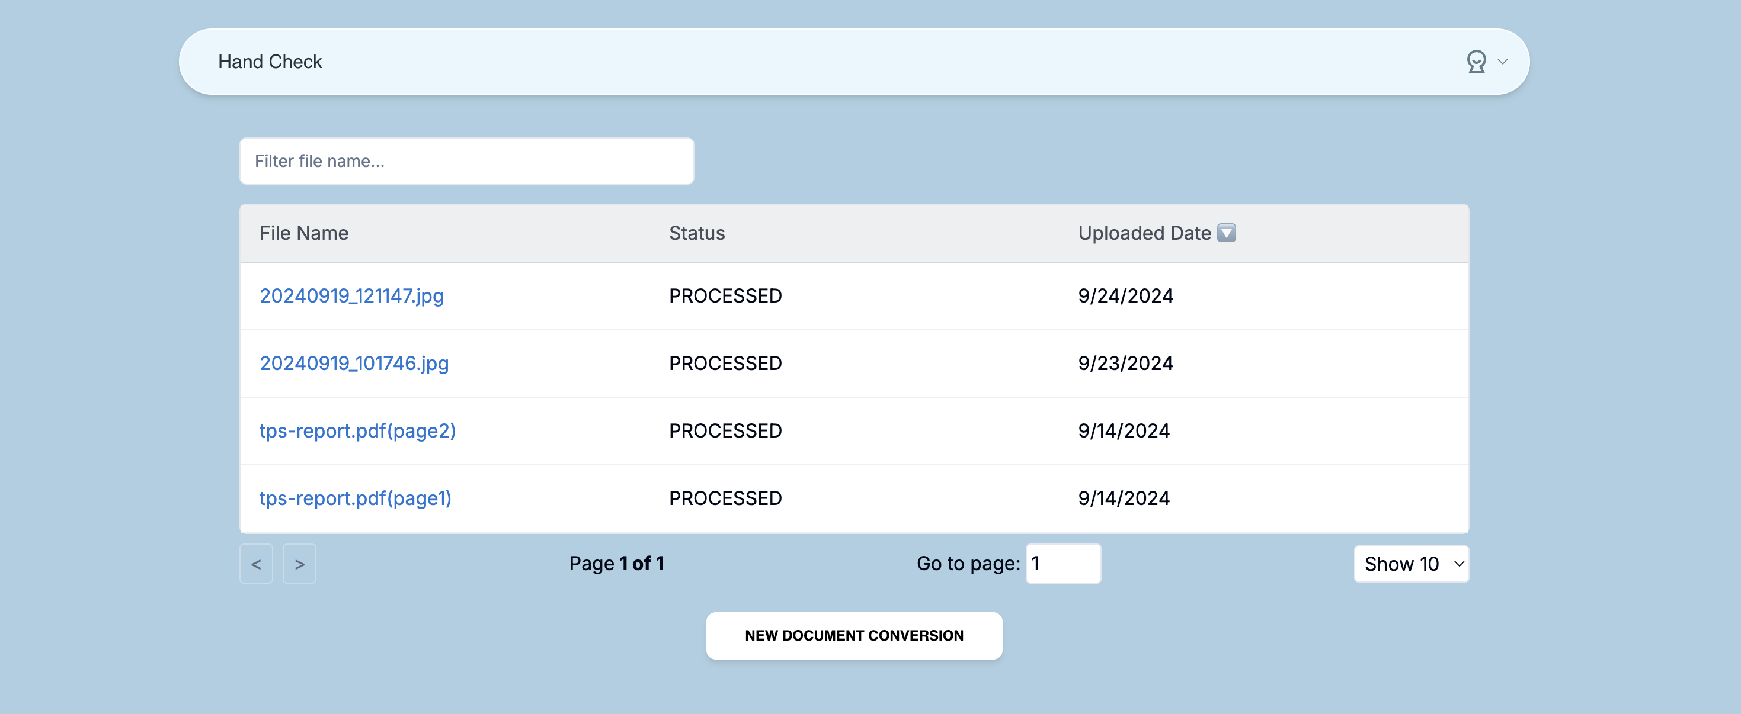Sort by Uploaded Date column header
The height and width of the screenshot is (714, 1741).
pos(1144,233)
